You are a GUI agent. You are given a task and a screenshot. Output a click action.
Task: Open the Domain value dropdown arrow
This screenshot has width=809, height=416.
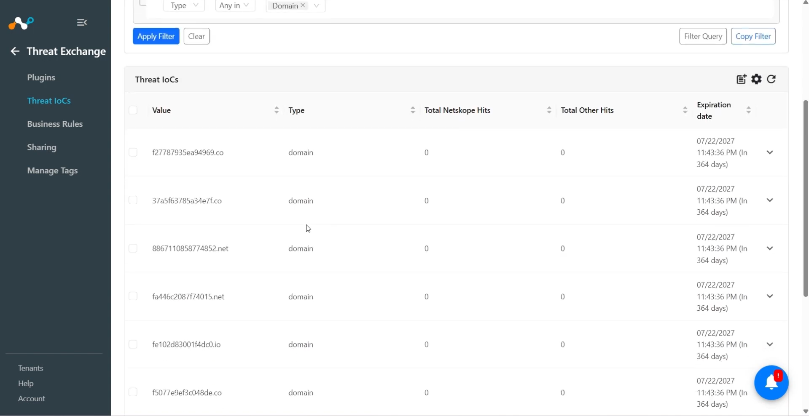[317, 5]
